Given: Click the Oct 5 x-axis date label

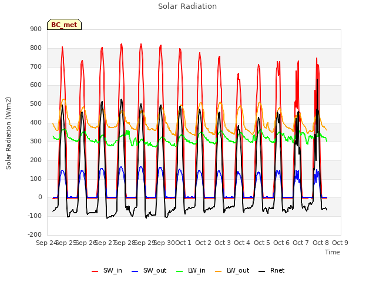Looking at the screenshot, I should (262, 243).
